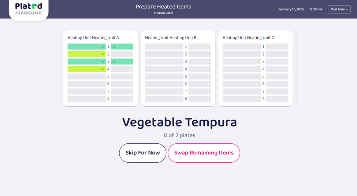Select Heating Unit C row 1 left slot

[242, 47]
